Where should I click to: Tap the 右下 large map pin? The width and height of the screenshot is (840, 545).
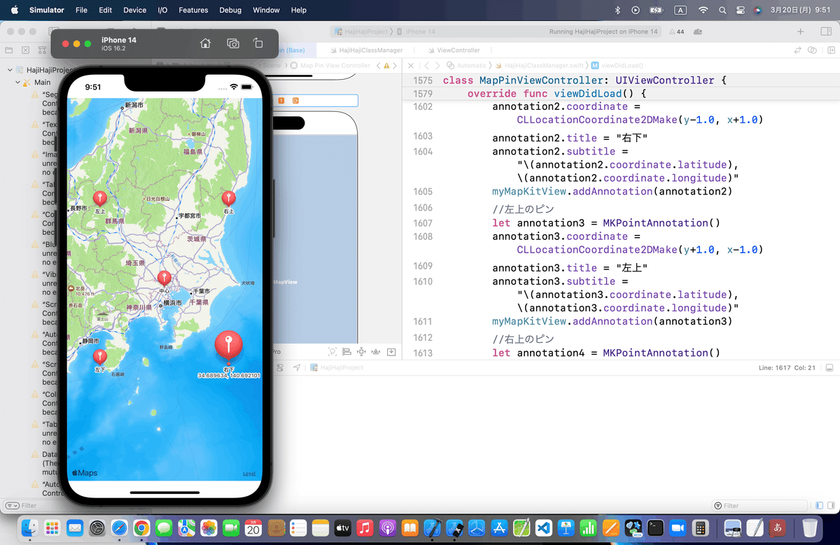coord(228,346)
